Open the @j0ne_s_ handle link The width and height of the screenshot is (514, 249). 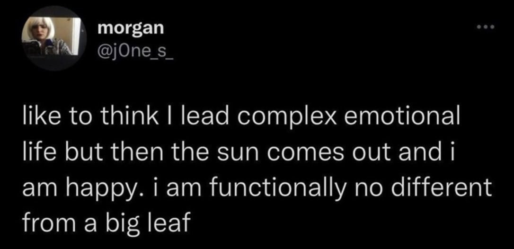tap(135, 52)
